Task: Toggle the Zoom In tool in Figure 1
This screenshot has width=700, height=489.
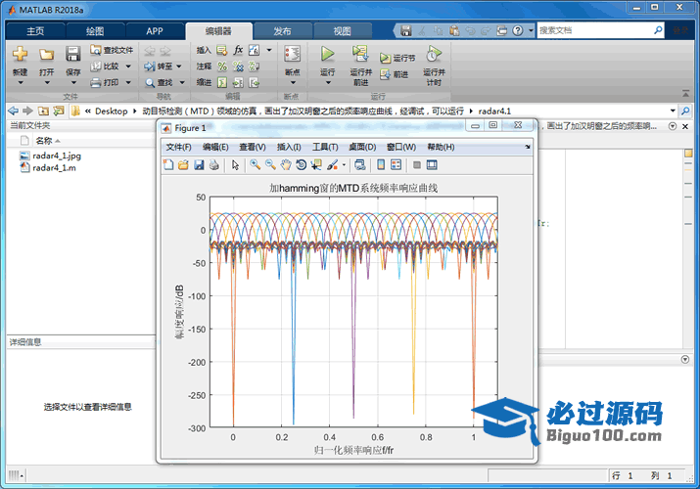Action: (255, 165)
